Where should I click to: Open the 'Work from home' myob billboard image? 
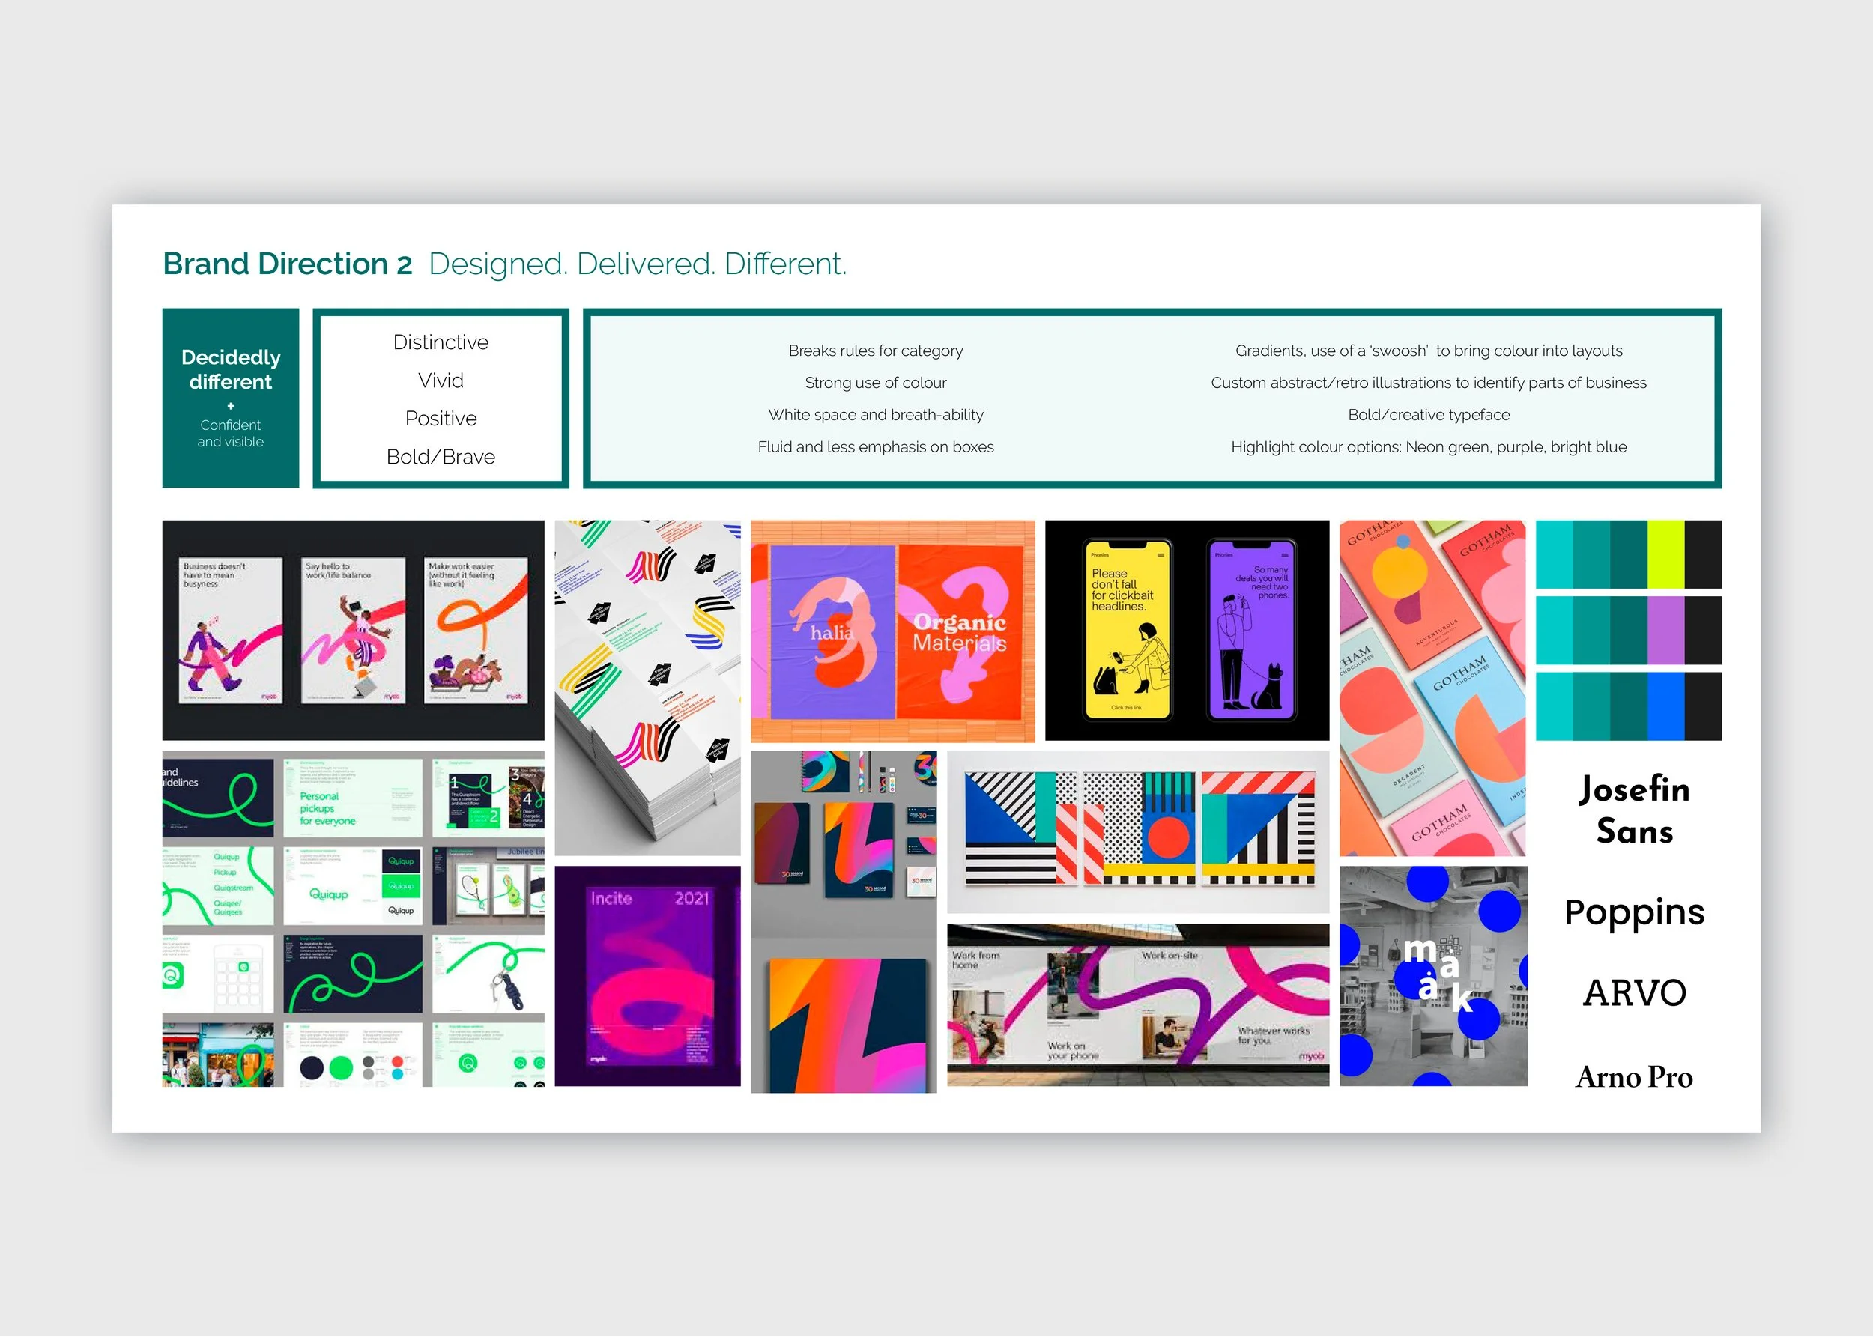(x=1138, y=1005)
